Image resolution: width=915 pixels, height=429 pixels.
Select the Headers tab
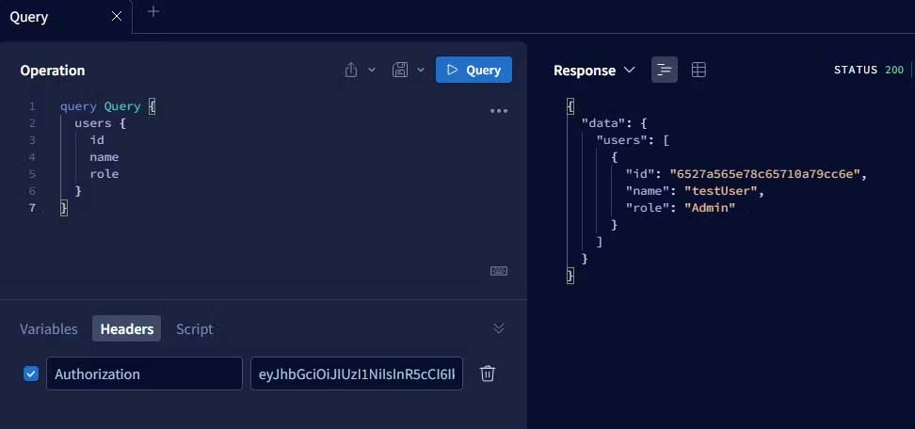pos(127,328)
